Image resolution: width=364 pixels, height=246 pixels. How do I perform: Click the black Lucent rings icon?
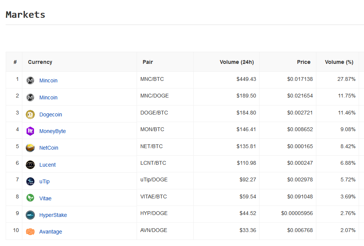(x=30, y=165)
